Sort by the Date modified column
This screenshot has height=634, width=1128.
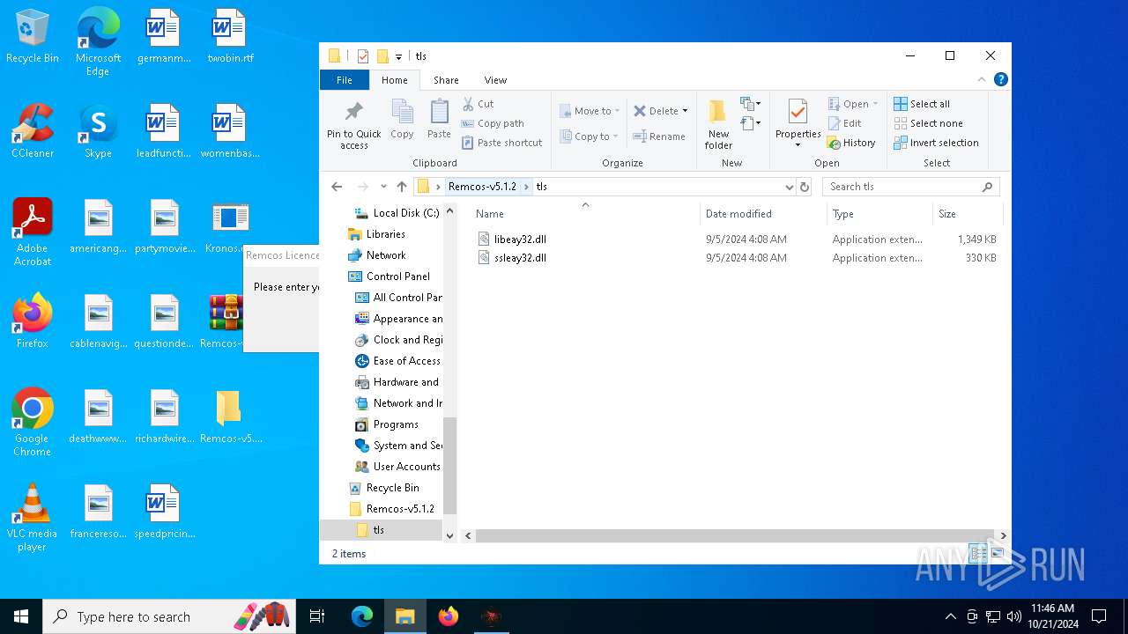[x=738, y=214]
